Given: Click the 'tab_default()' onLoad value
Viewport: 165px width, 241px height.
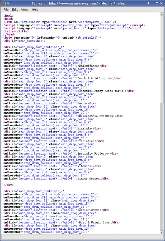Looking at the screenshot, I should [x=87, y=38].
